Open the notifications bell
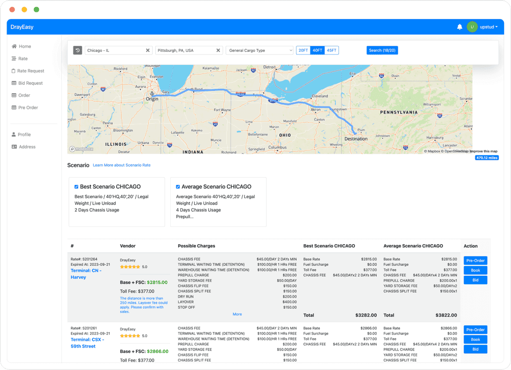This screenshot has width=511, height=370. (460, 27)
